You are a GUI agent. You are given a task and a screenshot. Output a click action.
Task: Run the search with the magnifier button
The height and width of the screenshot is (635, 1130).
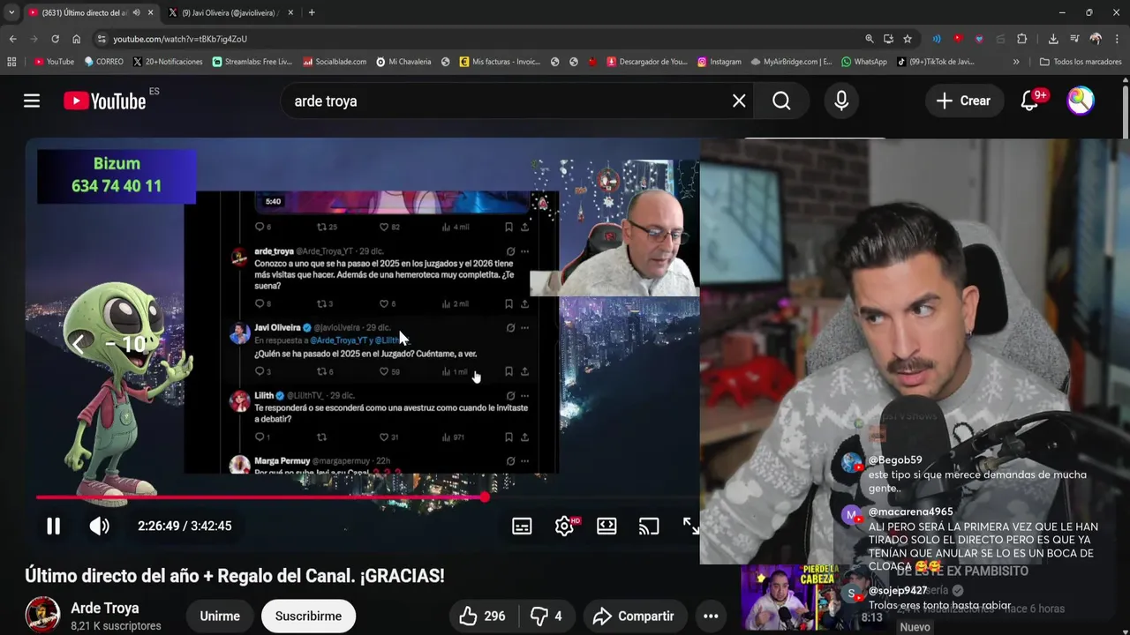pos(781,101)
